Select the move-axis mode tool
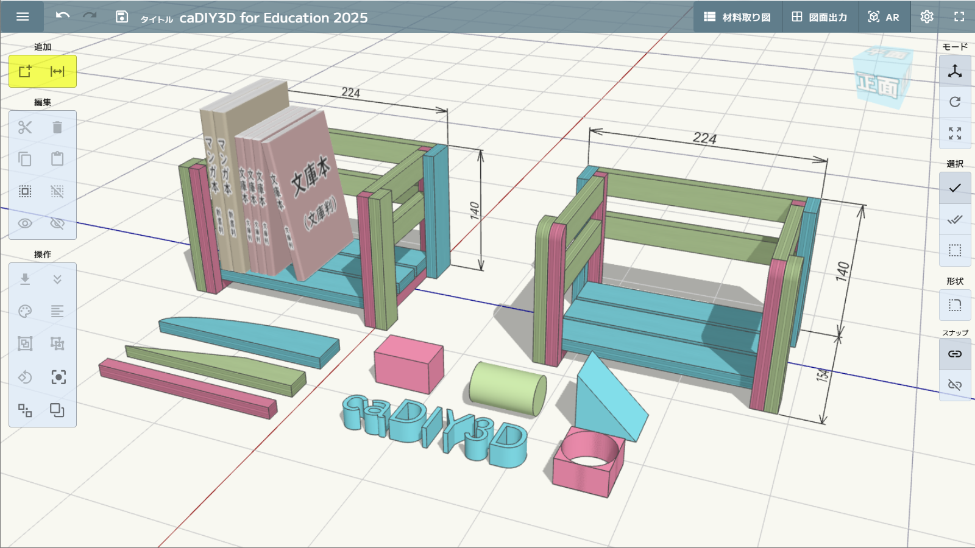Viewport: 975px width, 548px height. click(x=955, y=71)
